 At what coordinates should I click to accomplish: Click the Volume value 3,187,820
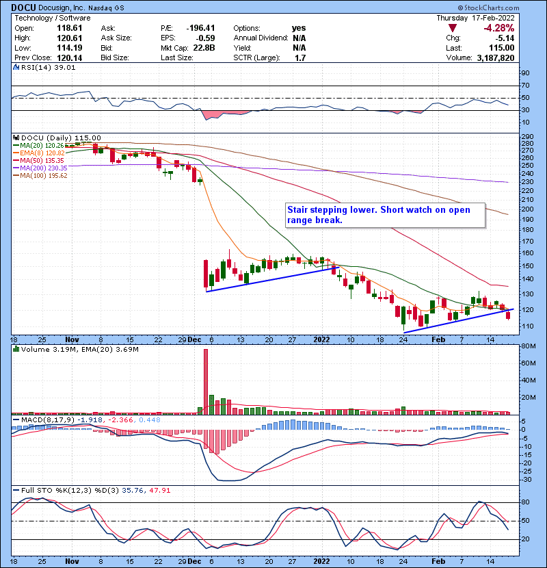pyautogui.click(x=496, y=58)
